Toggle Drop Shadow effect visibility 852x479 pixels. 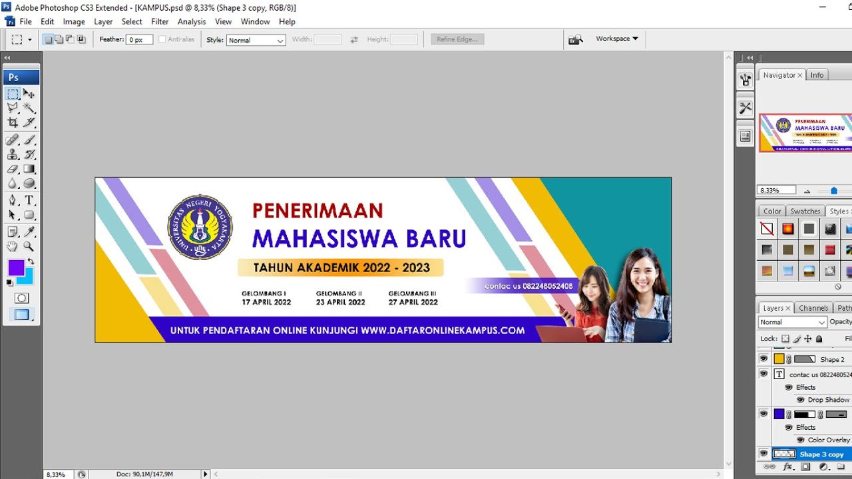click(x=801, y=400)
